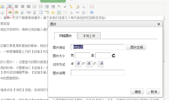Insert a numbered list
This screenshot has height=100, width=170.
point(35,7)
